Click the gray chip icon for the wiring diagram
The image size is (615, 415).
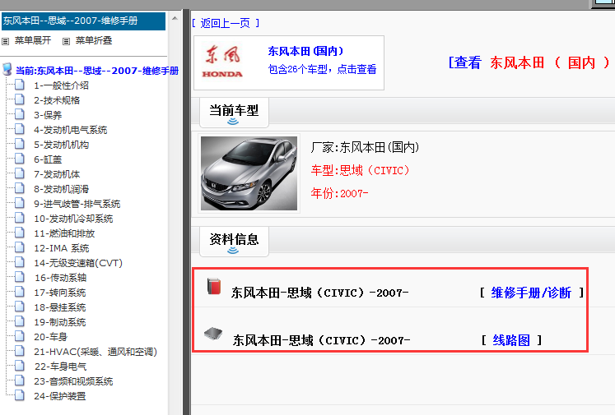(x=213, y=334)
